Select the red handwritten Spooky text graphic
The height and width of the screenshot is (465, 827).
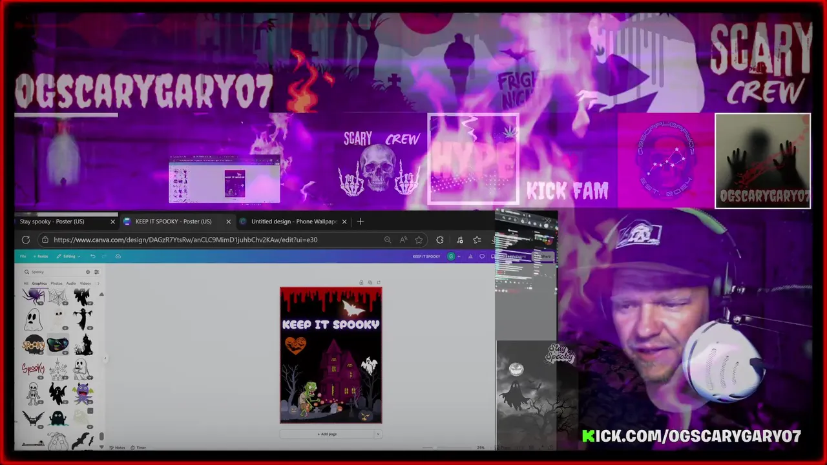[x=34, y=369]
